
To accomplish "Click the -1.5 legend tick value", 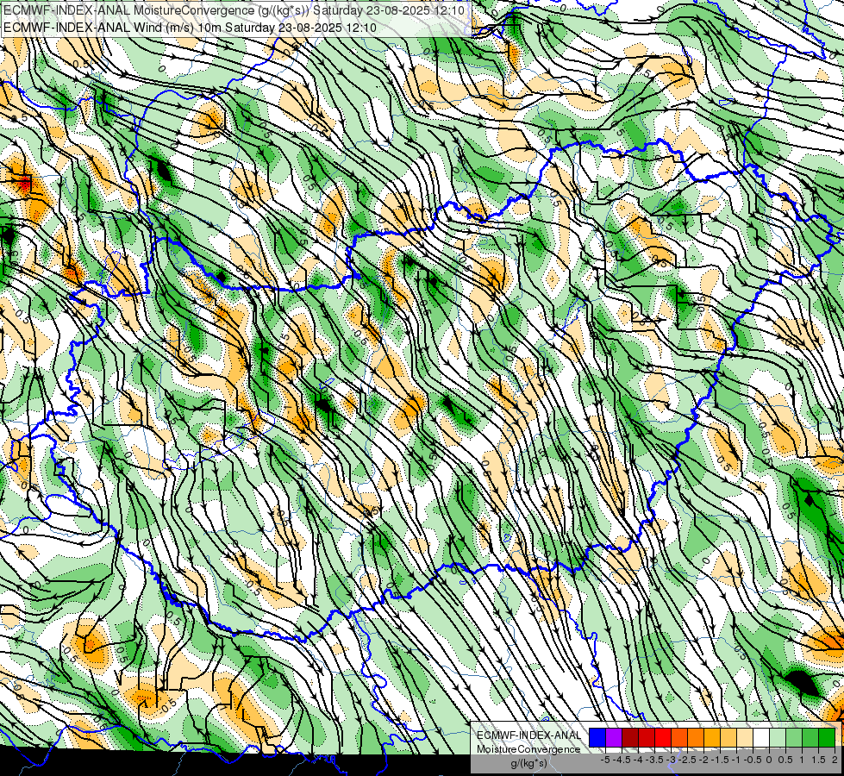I will [x=720, y=760].
